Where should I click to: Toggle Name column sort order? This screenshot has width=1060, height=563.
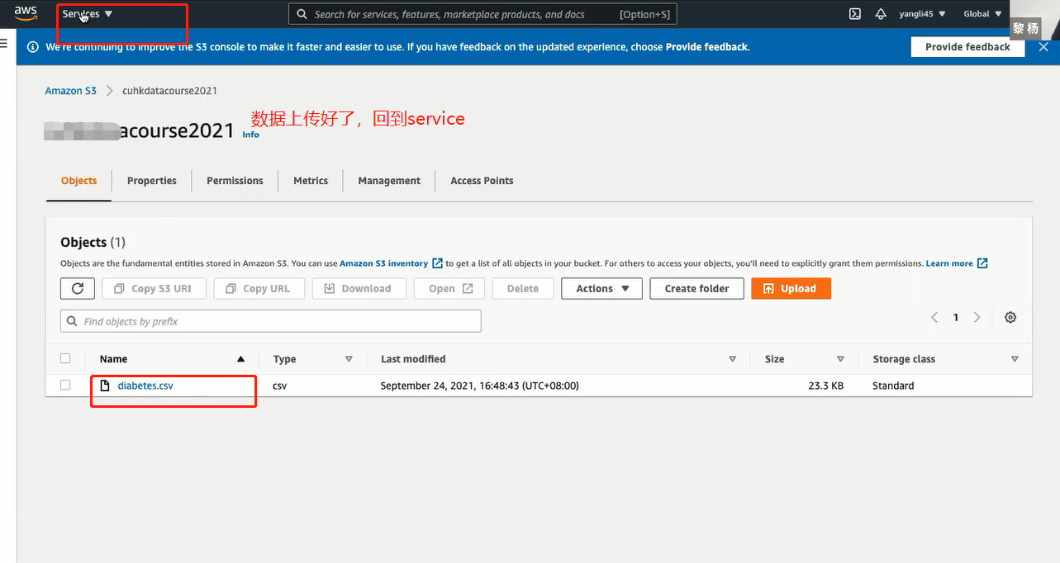[240, 358]
